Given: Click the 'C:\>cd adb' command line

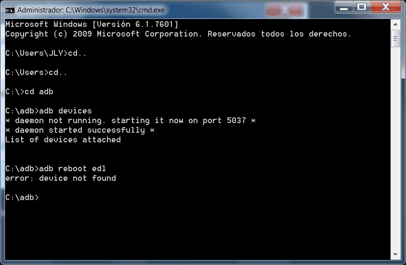Looking at the screenshot, I should pyautogui.click(x=29, y=92).
